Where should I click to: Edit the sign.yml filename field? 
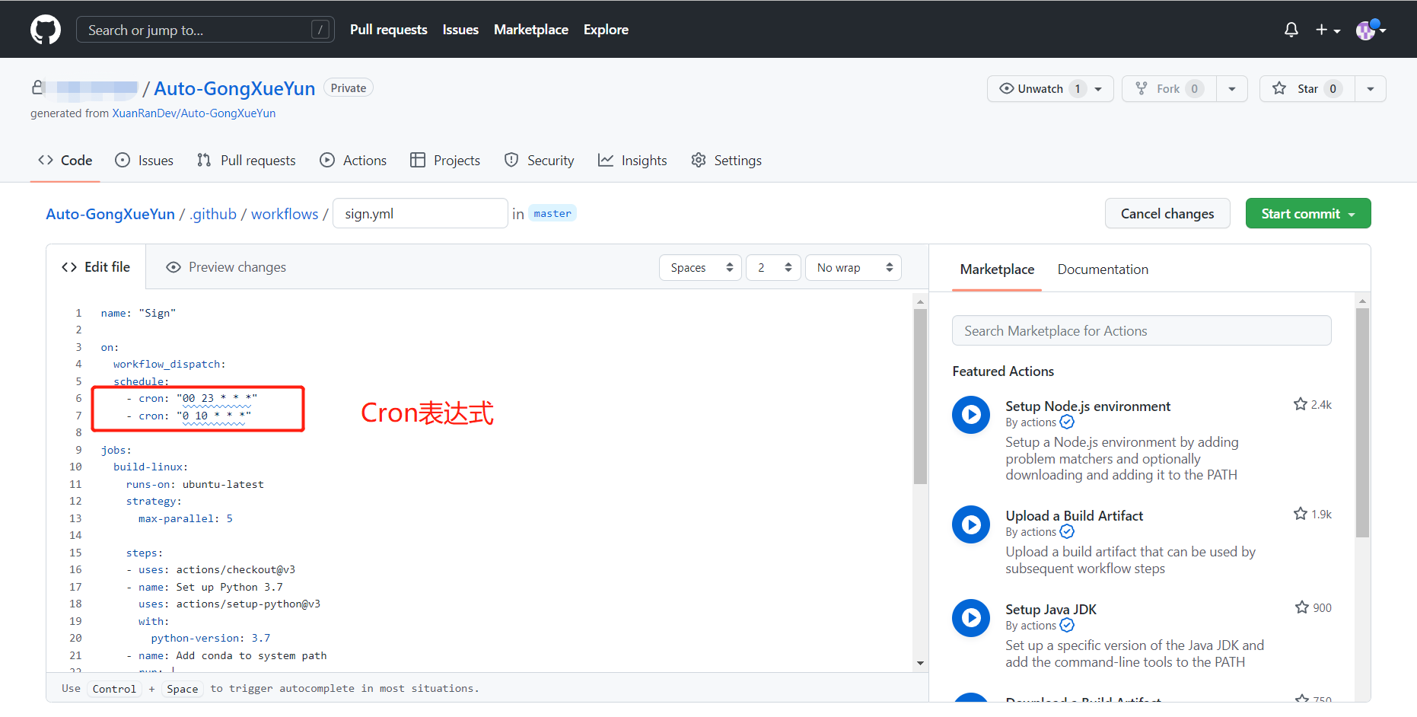pos(420,213)
